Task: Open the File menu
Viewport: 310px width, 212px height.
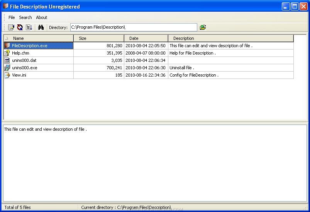Action: (x=12, y=17)
